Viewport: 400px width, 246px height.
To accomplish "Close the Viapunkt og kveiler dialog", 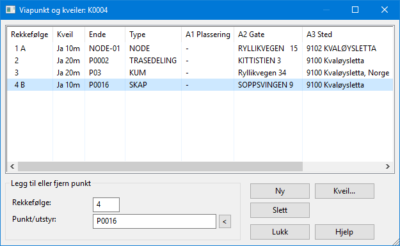I will click(x=385, y=10).
